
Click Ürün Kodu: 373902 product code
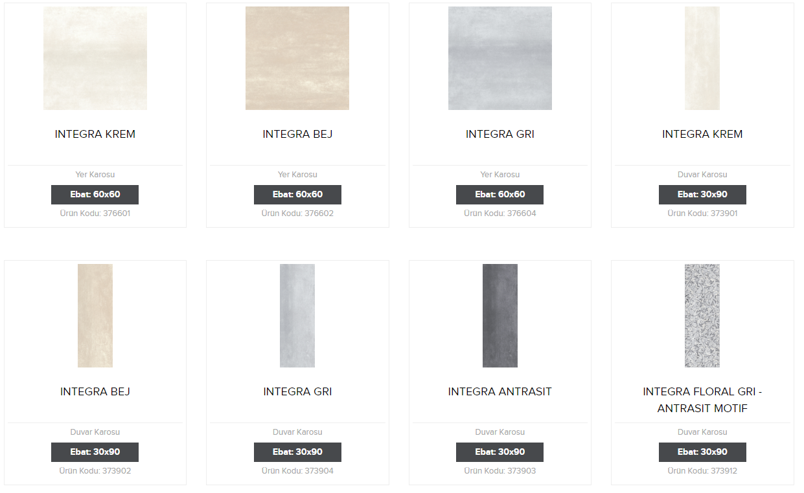[x=95, y=471]
